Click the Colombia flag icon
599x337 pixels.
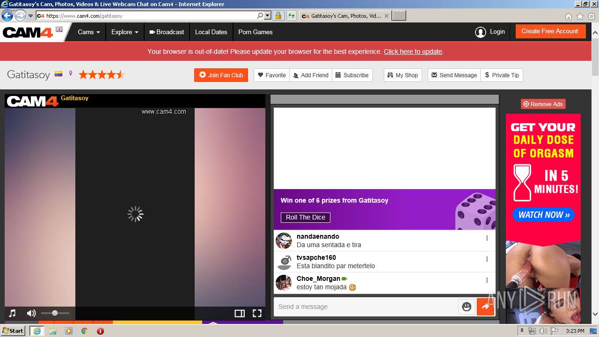pyautogui.click(x=58, y=73)
